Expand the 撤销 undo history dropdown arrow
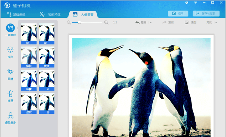226x137 pixels. pyautogui.click(x=151, y=22)
